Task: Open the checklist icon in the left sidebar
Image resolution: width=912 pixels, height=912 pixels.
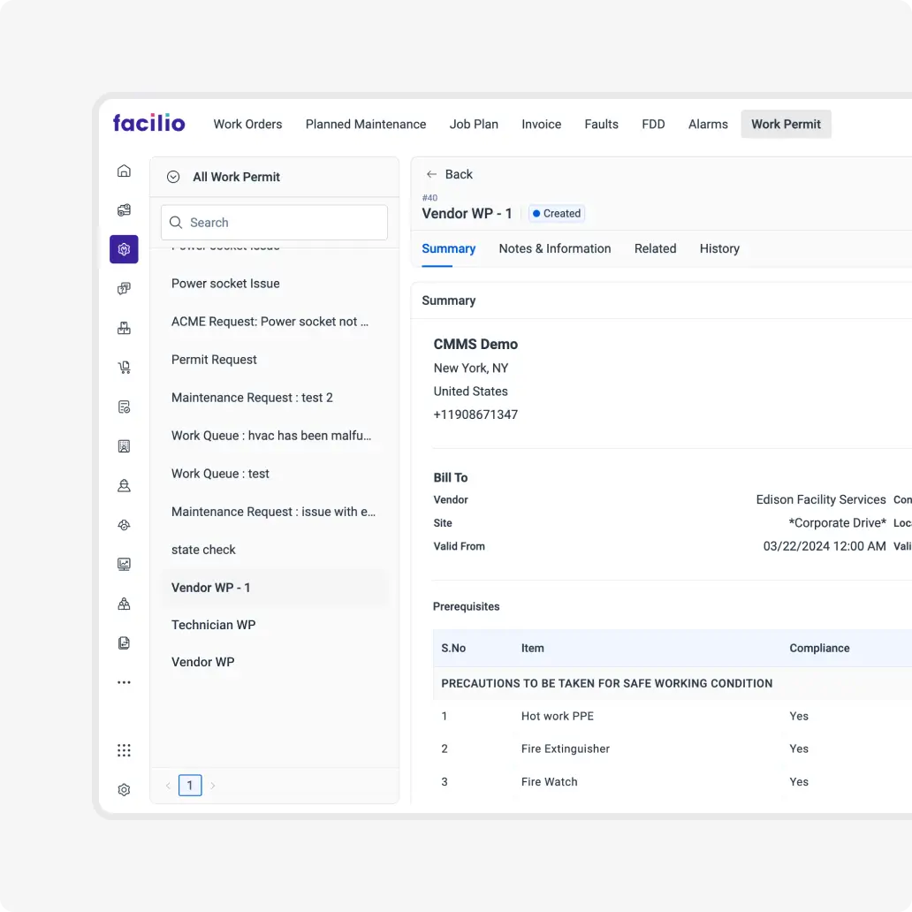Action: tap(124, 407)
